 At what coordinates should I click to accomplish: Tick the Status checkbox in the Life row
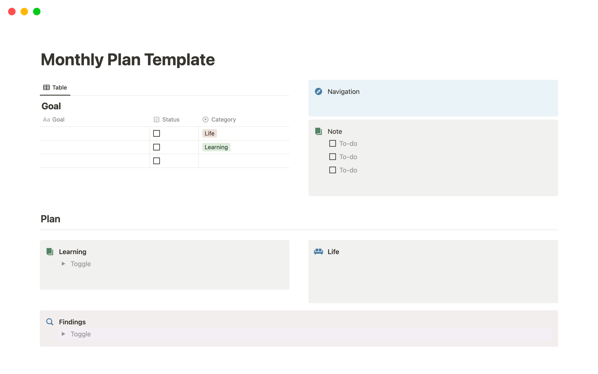pyautogui.click(x=156, y=133)
